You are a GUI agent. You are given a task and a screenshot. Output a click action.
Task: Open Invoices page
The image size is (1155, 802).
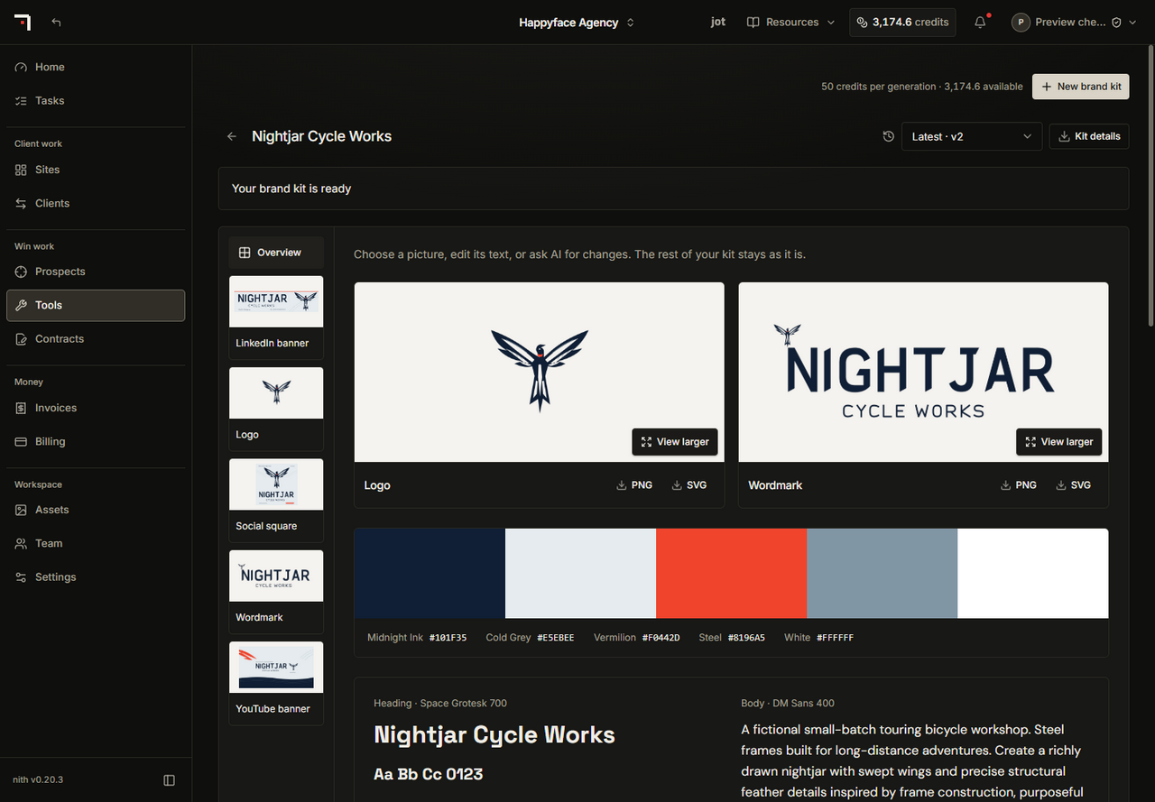click(x=96, y=408)
